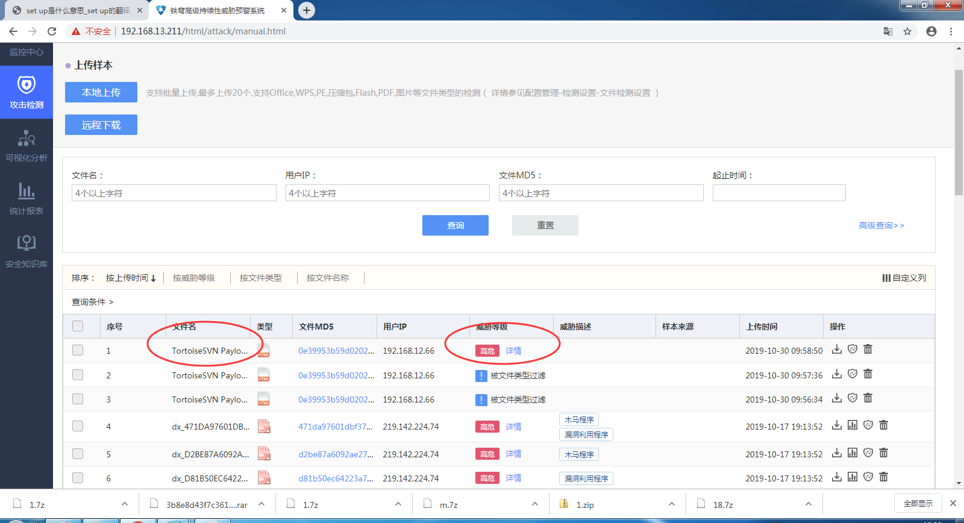The width and height of the screenshot is (964, 523).
Task: Re-scan sample dx_471DA97601DB
Action: coord(868,425)
